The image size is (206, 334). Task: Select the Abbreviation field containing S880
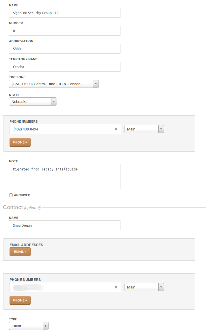click(x=65, y=49)
